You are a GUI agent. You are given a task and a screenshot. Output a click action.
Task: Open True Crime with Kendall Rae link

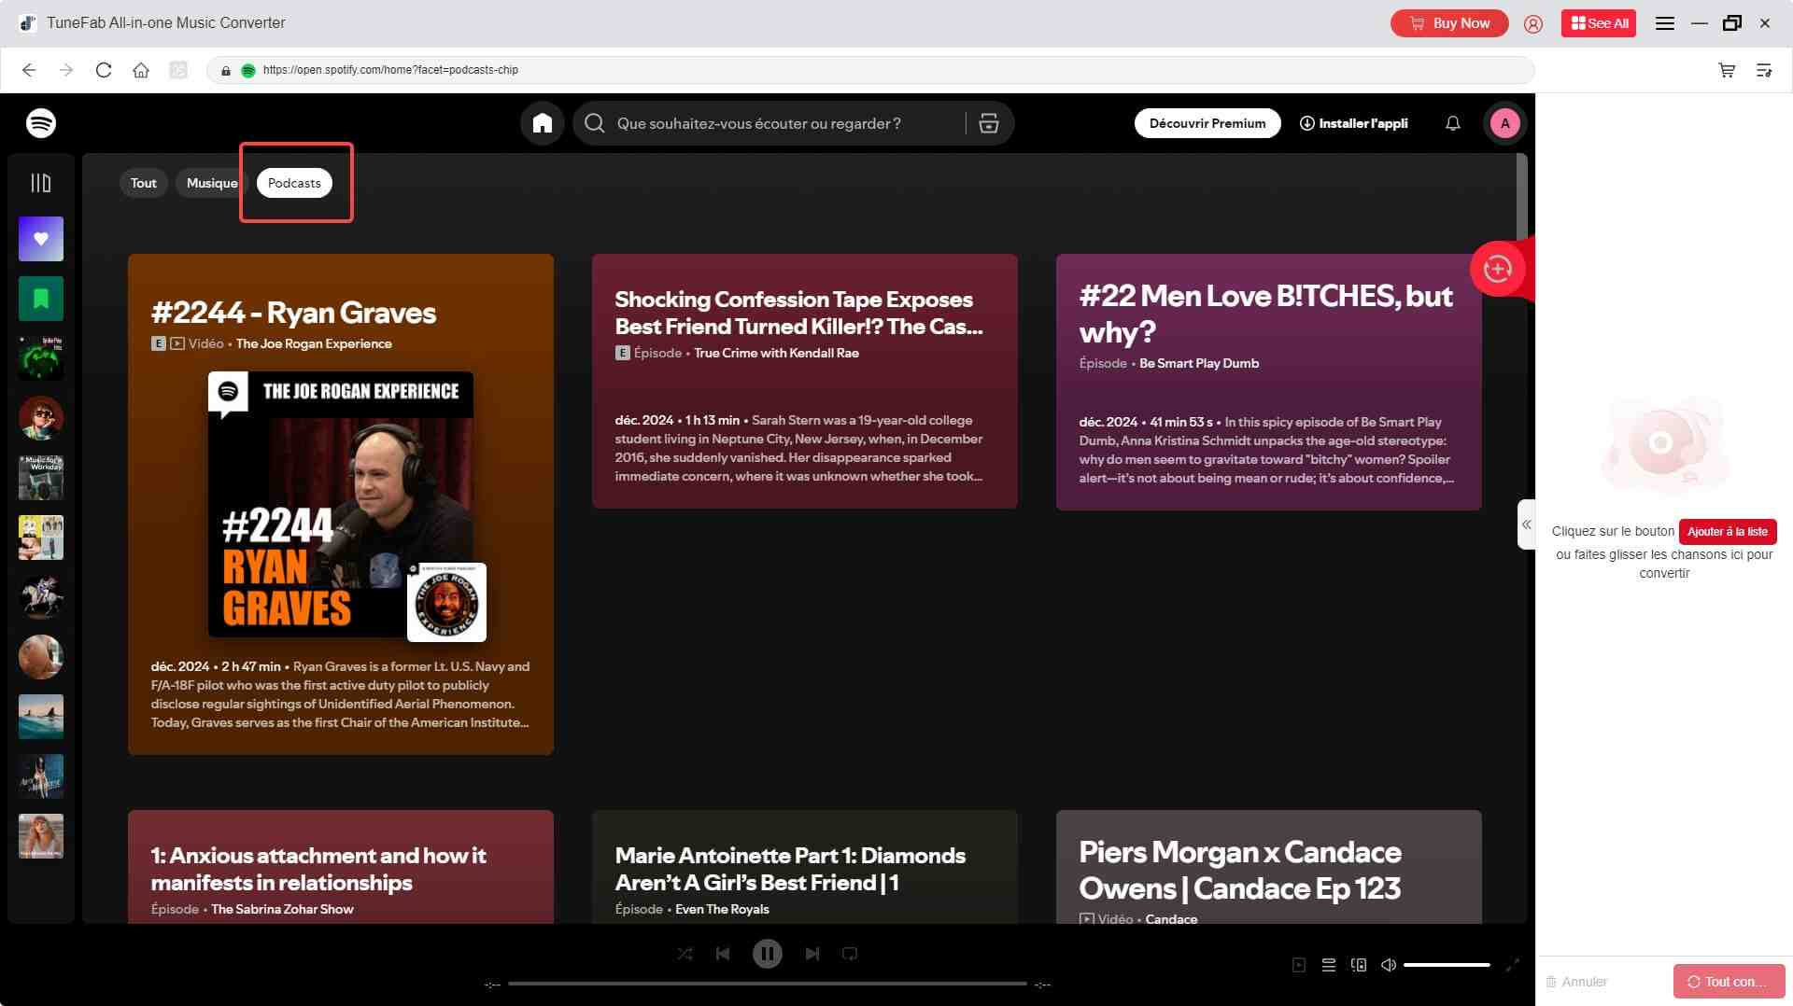click(x=776, y=353)
